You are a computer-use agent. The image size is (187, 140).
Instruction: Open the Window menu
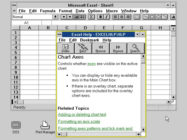point(129,11)
